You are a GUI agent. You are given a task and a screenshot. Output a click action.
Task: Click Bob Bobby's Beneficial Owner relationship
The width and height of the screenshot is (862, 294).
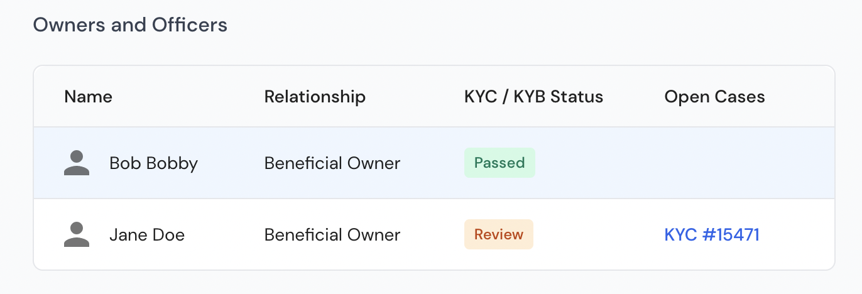[332, 163]
